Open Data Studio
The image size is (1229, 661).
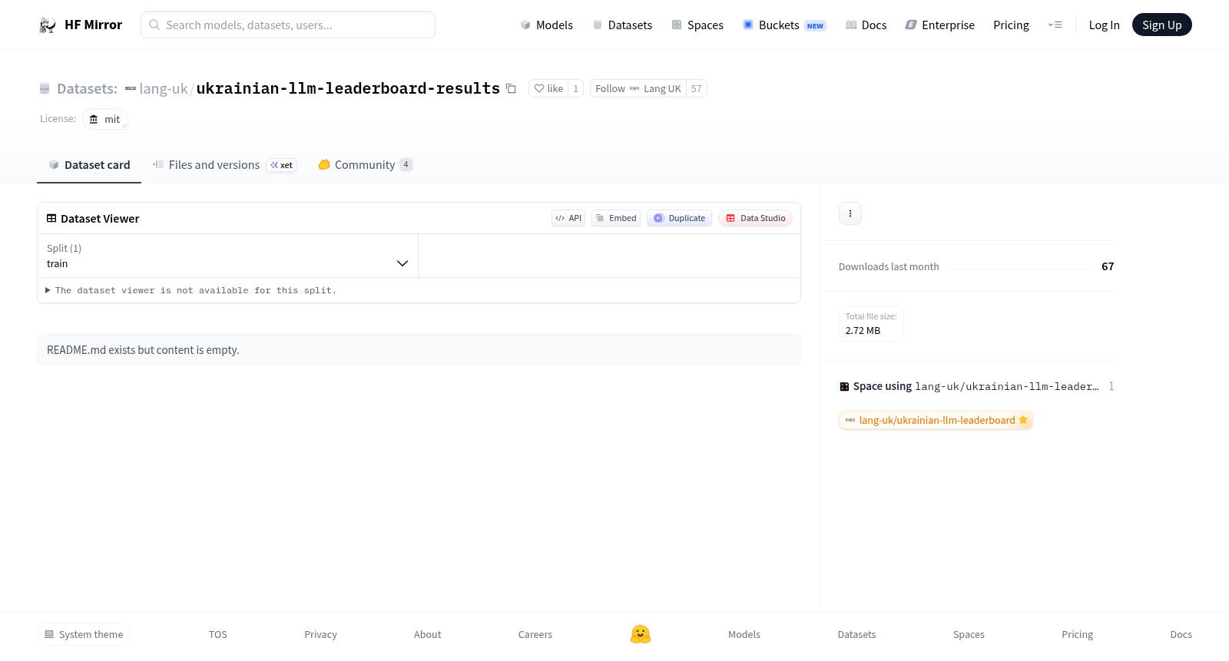755,218
